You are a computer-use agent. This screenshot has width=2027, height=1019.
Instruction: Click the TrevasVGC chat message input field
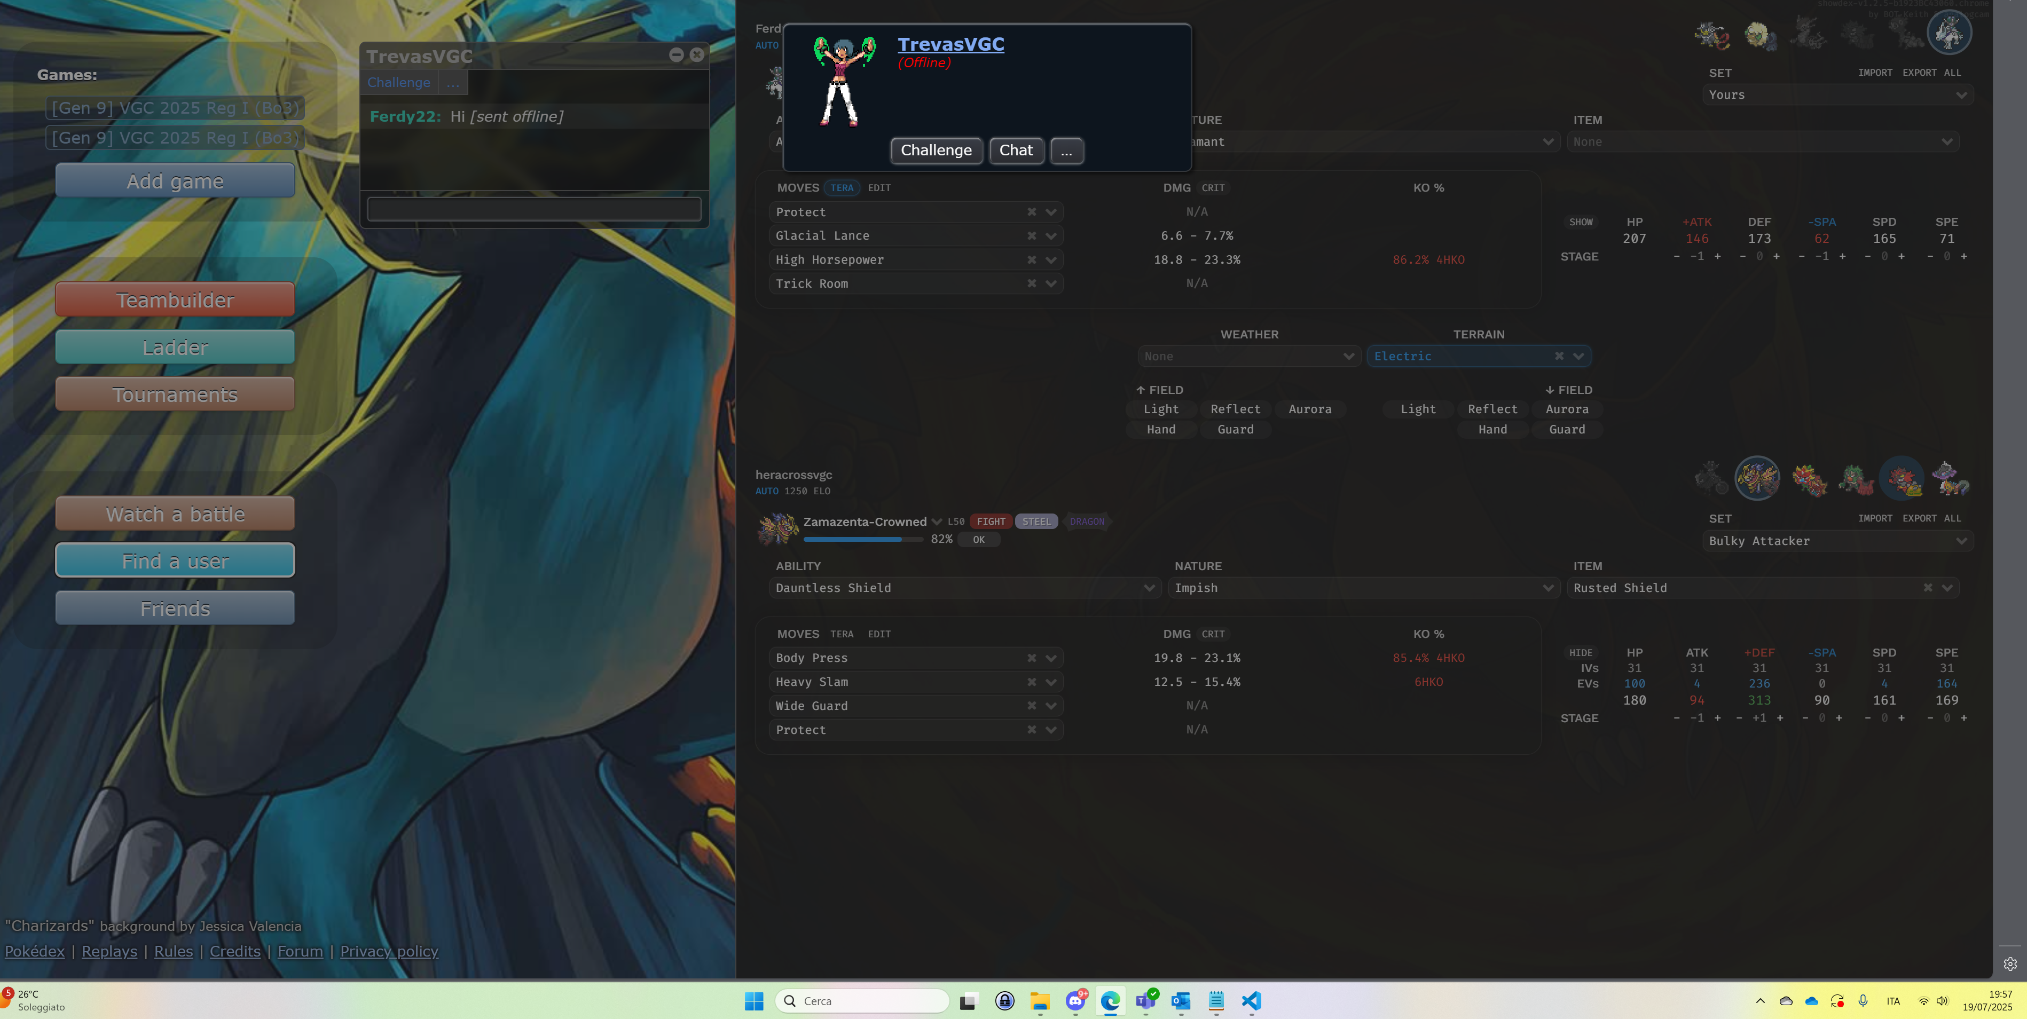tap(533, 209)
